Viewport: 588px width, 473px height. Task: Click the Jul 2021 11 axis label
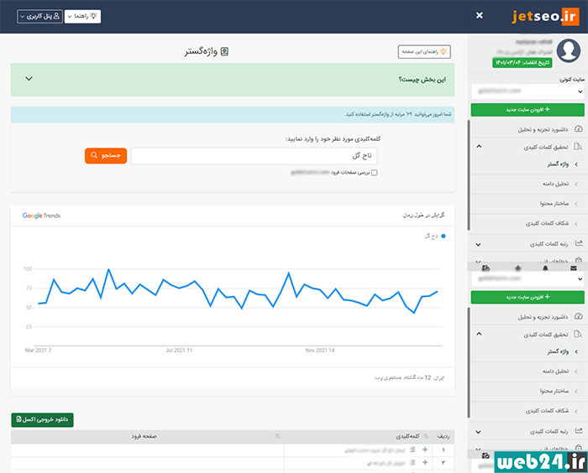click(x=179, y=351)
